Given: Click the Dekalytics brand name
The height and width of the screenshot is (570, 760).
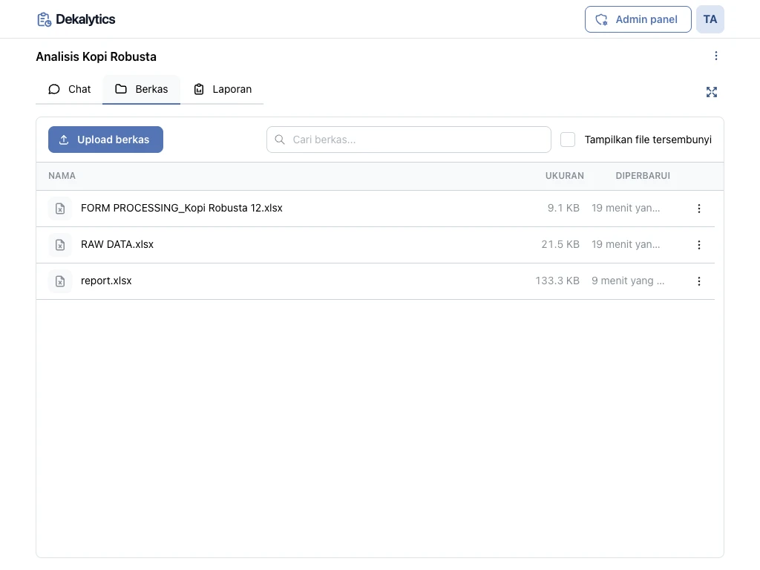Looking at the screenshot, I should point(85,19).
